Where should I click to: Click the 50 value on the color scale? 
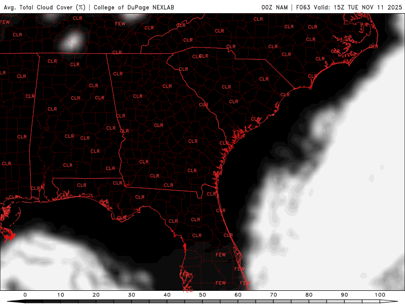click(202, 295)
